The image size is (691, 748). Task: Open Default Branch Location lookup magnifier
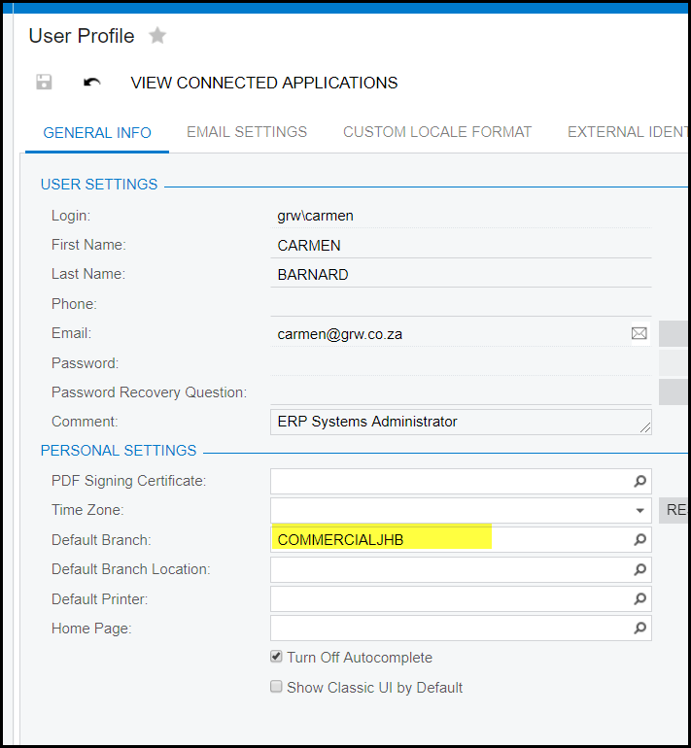(x=639, y=569)
